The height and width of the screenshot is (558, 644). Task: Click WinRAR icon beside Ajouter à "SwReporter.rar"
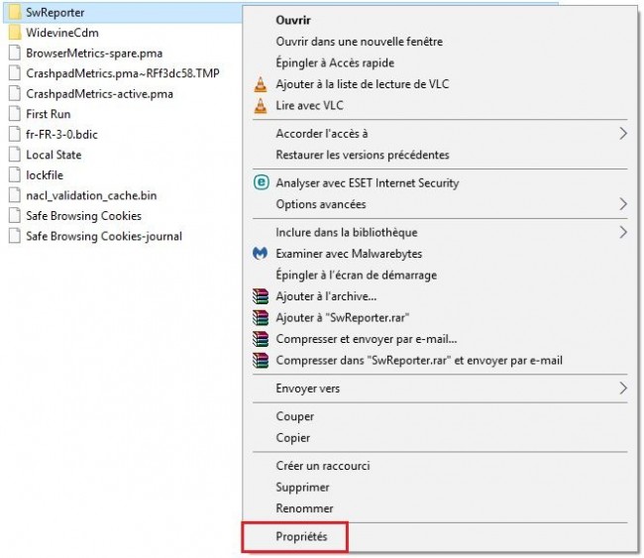pyautogui.click(x=261, y=317)
